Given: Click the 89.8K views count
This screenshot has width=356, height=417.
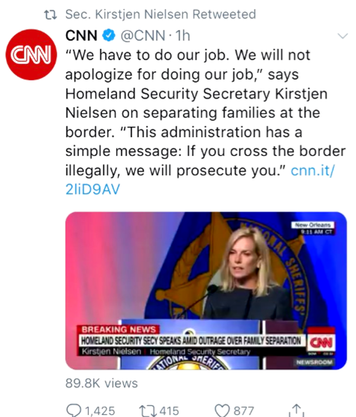Looking at the screenshot, I should [101, 383].
